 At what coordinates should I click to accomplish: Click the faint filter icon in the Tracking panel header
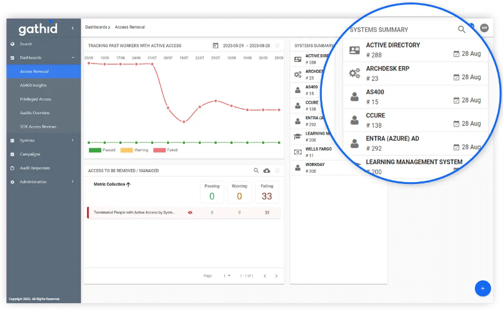277,46
